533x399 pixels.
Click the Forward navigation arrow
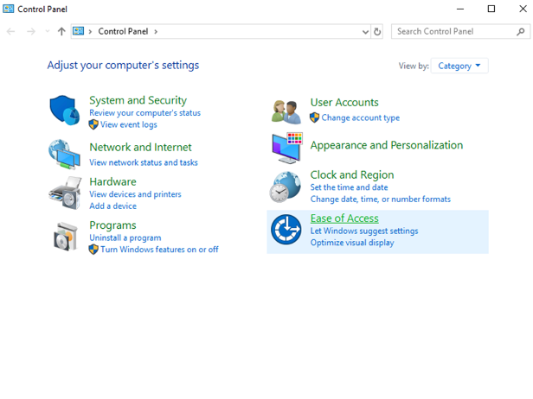pos(31,32)
